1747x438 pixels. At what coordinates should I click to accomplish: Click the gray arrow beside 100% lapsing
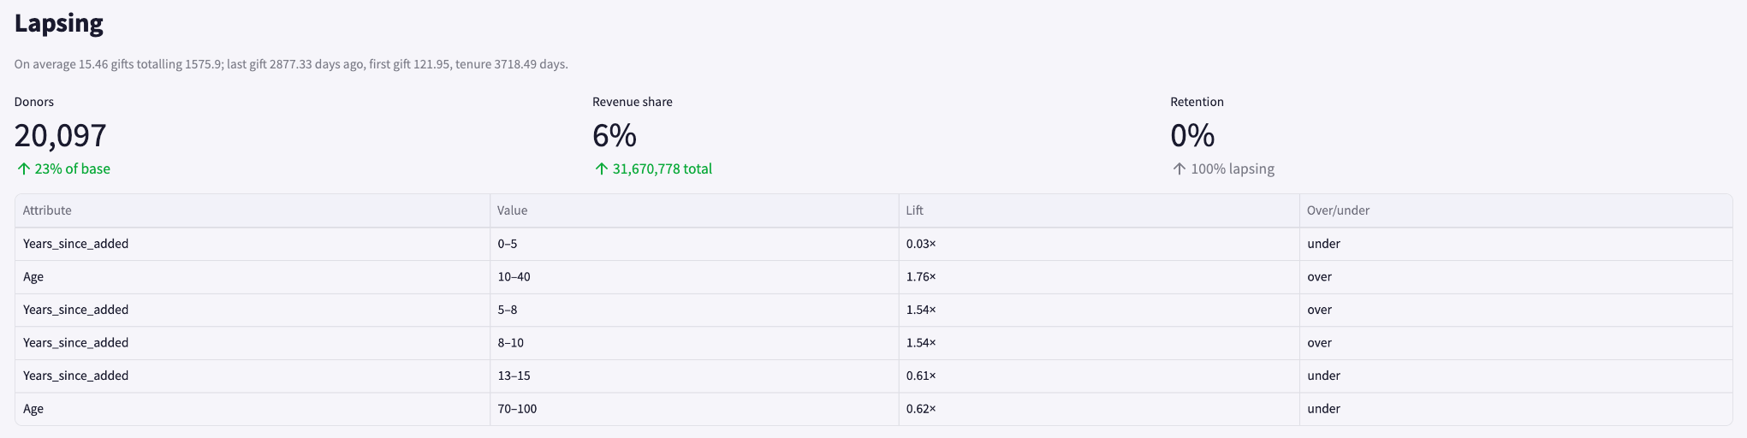point(1180,169)
